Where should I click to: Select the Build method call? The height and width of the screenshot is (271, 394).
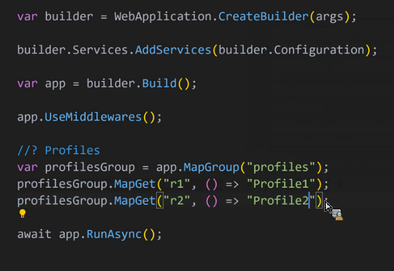159,83
